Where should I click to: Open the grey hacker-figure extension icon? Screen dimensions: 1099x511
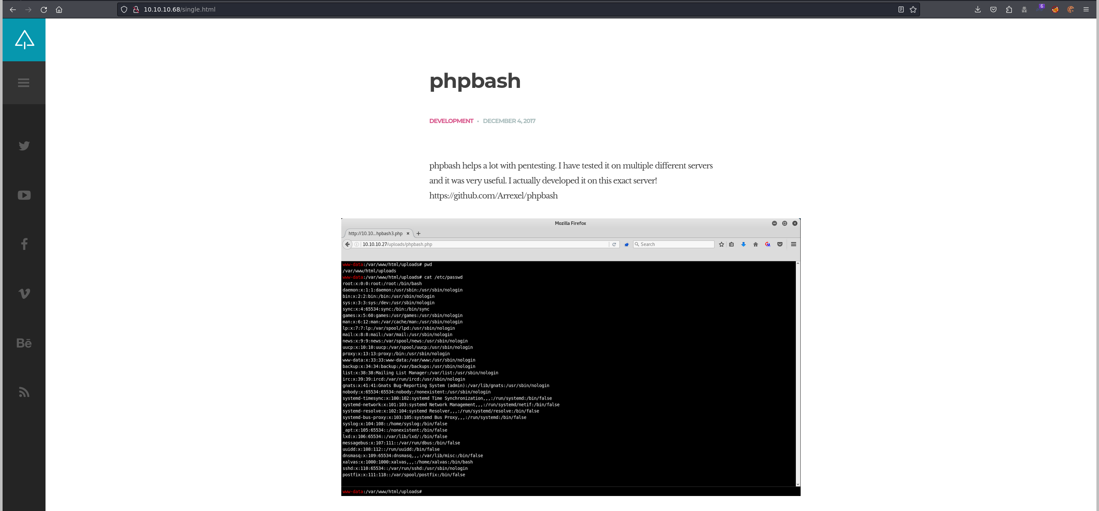[1024, 9]
